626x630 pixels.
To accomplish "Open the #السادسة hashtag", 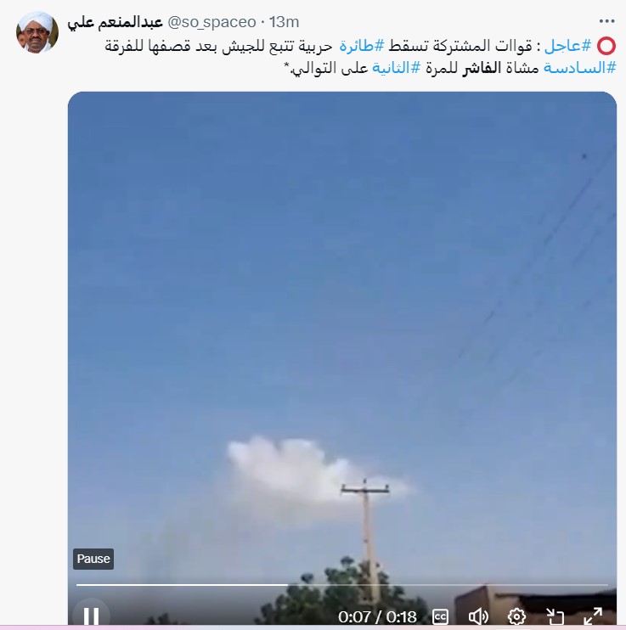I will pos(580,68).
